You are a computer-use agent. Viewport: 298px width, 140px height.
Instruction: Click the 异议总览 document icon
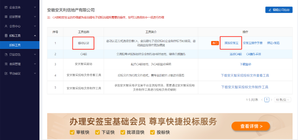pyautogui.click(x=6, y=55)
